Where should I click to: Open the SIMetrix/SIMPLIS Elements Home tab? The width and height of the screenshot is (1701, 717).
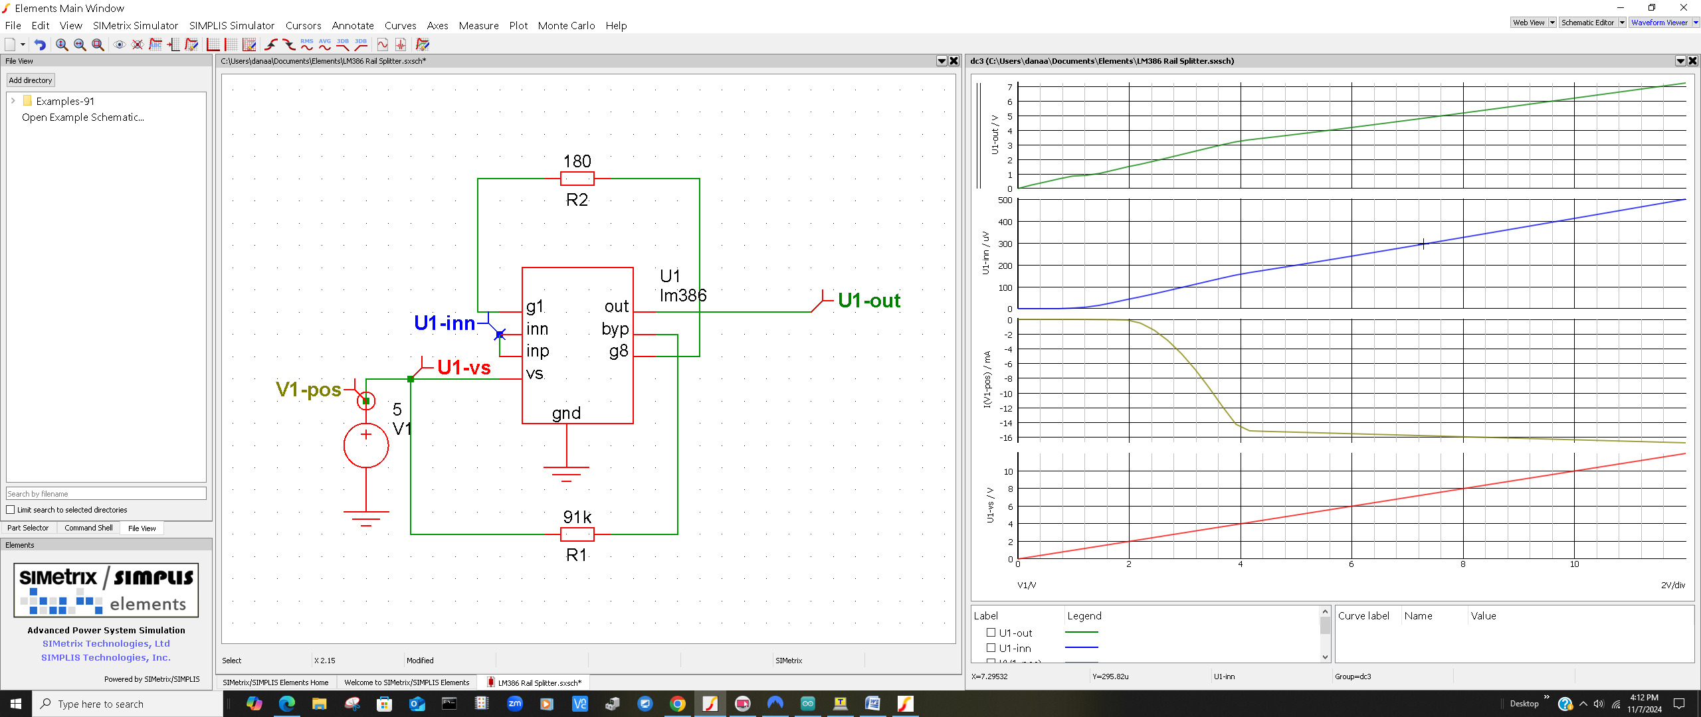(x=276, y=682)
